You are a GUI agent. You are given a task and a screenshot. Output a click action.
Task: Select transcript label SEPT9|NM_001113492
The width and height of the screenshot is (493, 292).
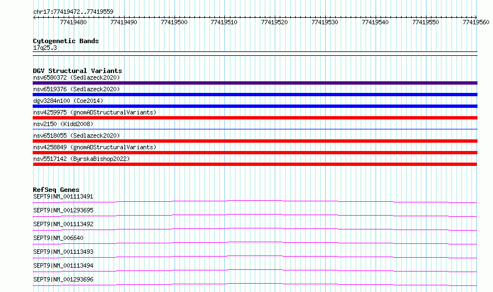[x=63, y=224]
